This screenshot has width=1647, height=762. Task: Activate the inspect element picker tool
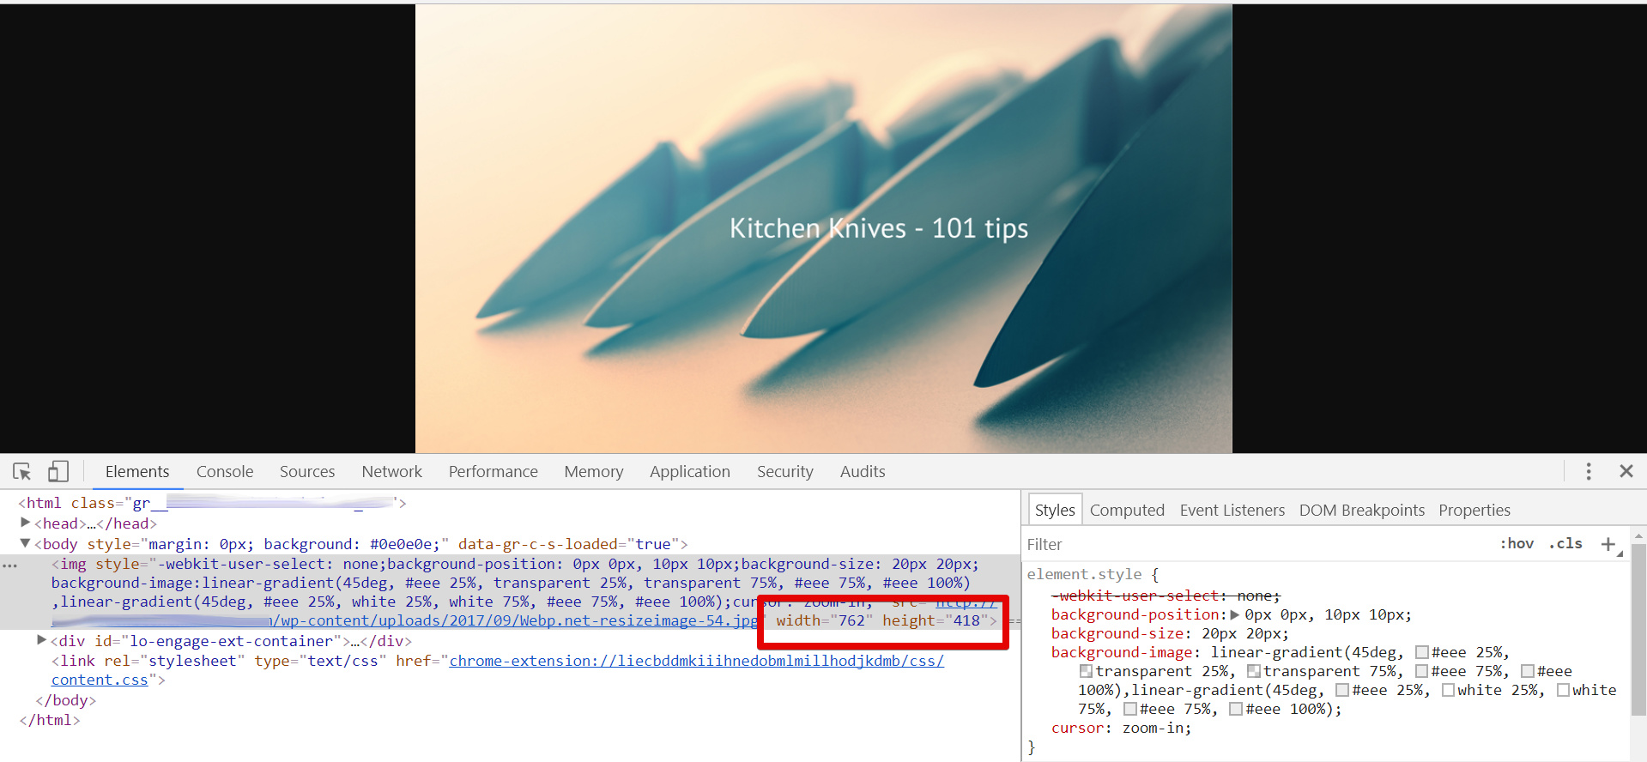22,471
